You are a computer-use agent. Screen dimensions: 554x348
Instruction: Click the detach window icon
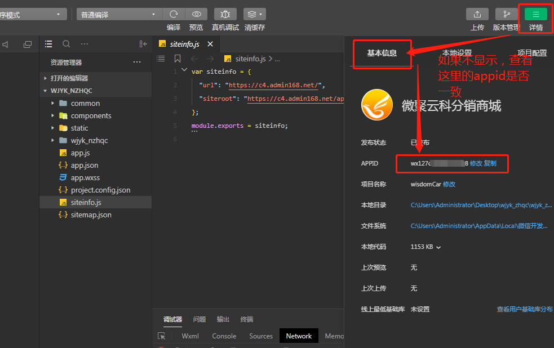point(27,44)
